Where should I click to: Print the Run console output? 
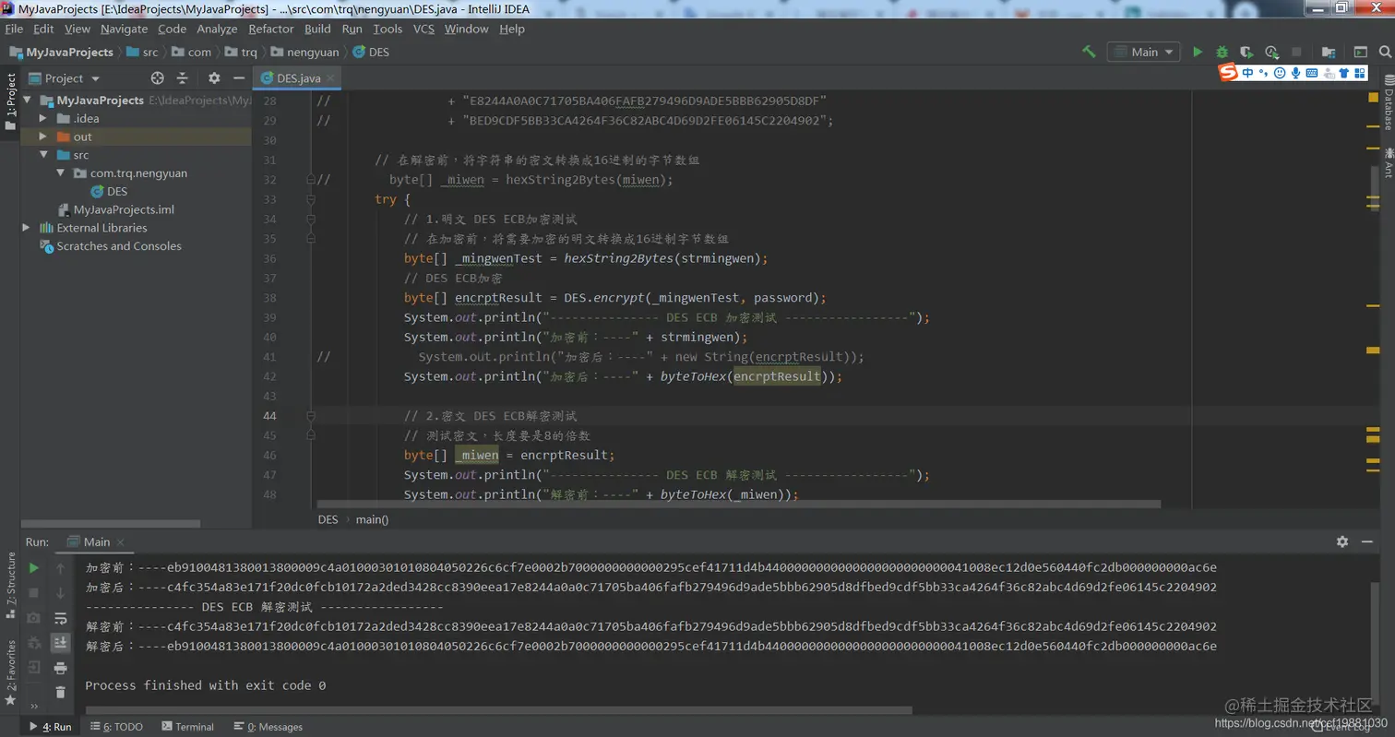pyautogui.click(x=61, y=668)
